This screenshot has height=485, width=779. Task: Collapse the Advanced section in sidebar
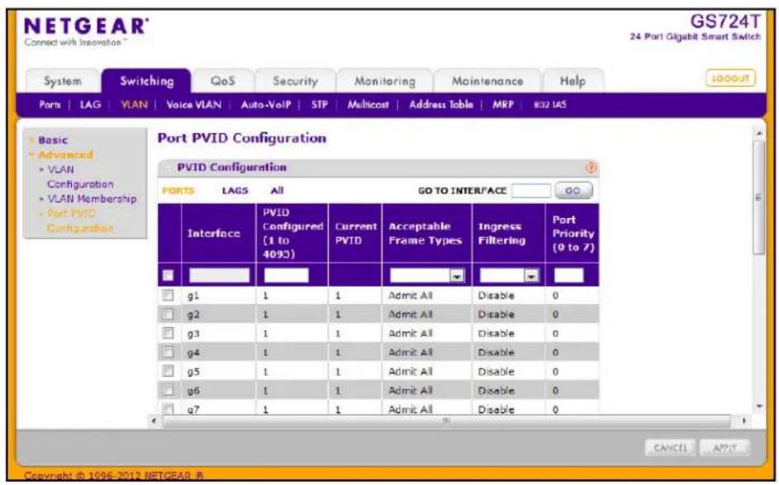click(65, 155)
